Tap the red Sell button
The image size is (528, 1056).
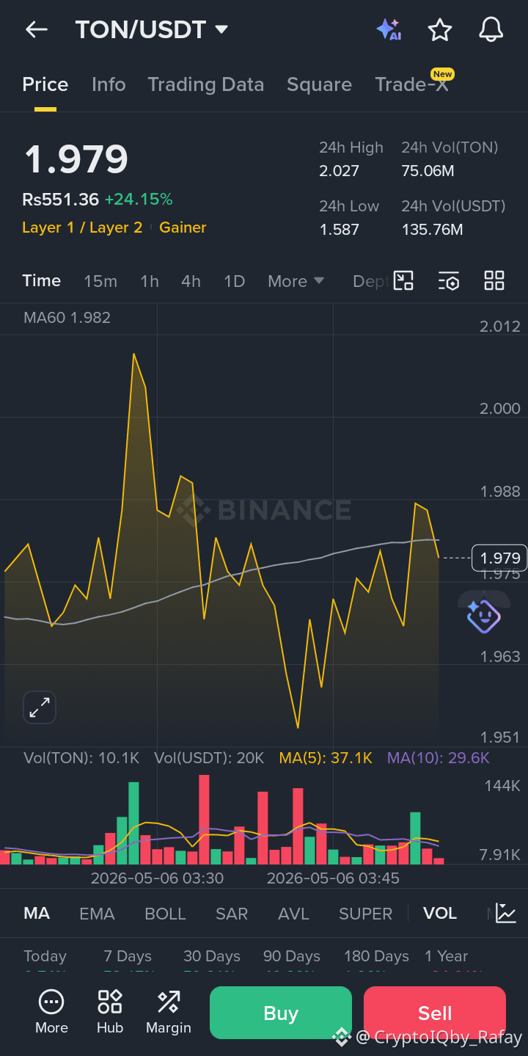tap(435, 1013)
